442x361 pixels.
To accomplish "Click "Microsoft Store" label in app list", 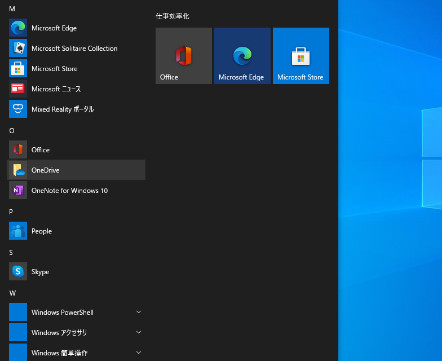I will 54,69.
